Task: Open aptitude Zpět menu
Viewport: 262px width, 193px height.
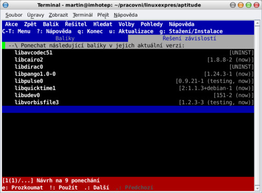Action: coord(30,24)
